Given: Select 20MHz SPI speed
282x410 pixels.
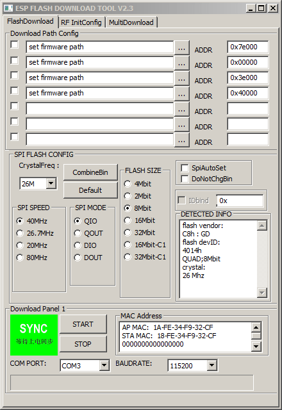Looking at the screenshot, I should pyautogui.click(x=32, y=245).
